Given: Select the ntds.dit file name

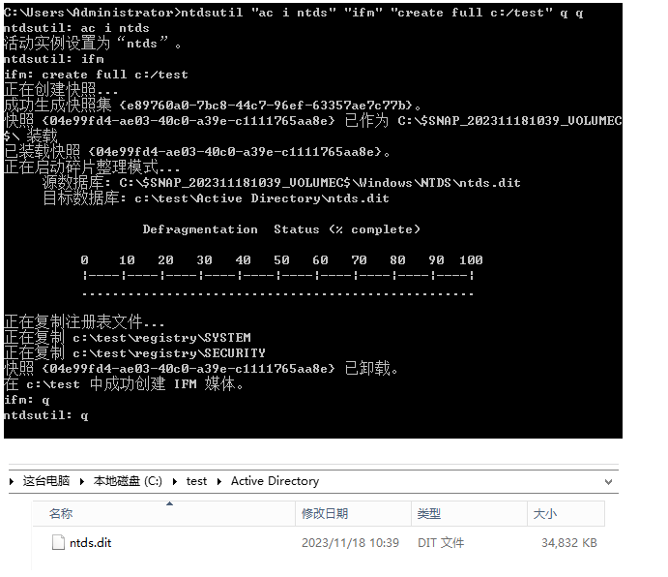Looking at the screenshot, I should point(90,543).
